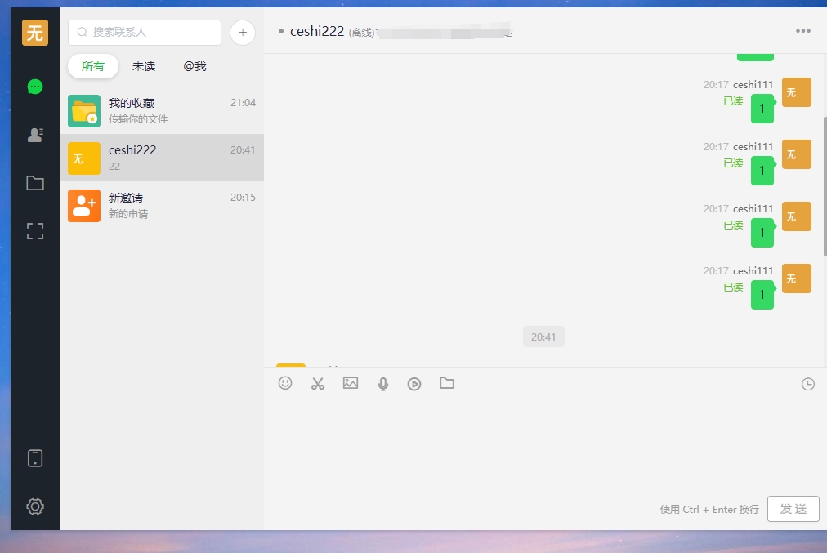Open the mobile device icon in sidebar
This screenshot has height=553, width=827.
click(x=35, y=458)
